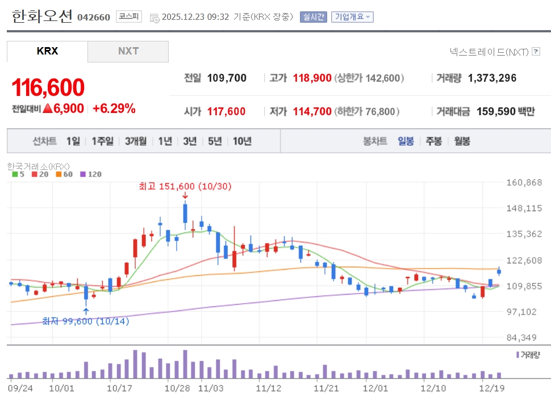Viewport: 551px width, 403px height.
Task: Switch to 월봉 monthly candle chart
Action: click(462, 141)
